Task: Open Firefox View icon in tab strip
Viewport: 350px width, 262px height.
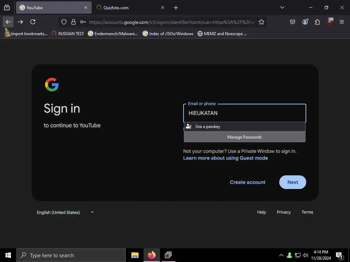Action: click(7, 8)
